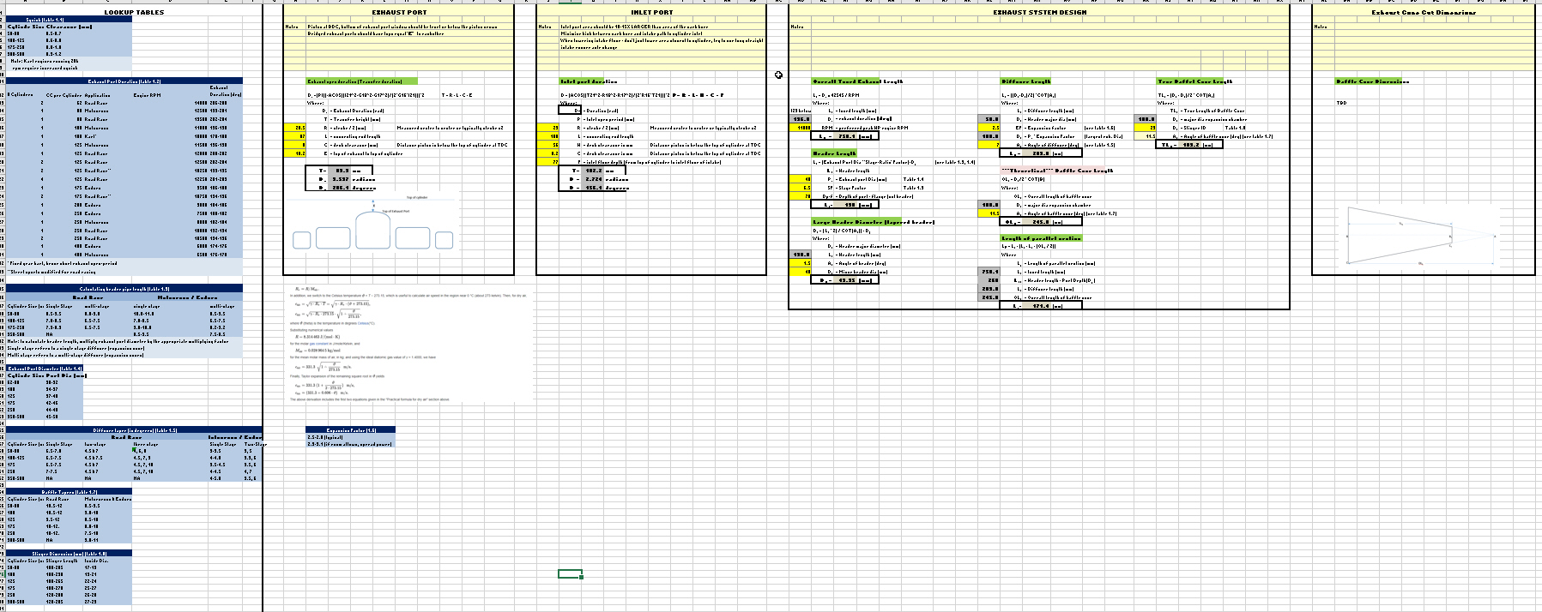
Task: Select the Large Header Diameter label
Action: (874, 222)
